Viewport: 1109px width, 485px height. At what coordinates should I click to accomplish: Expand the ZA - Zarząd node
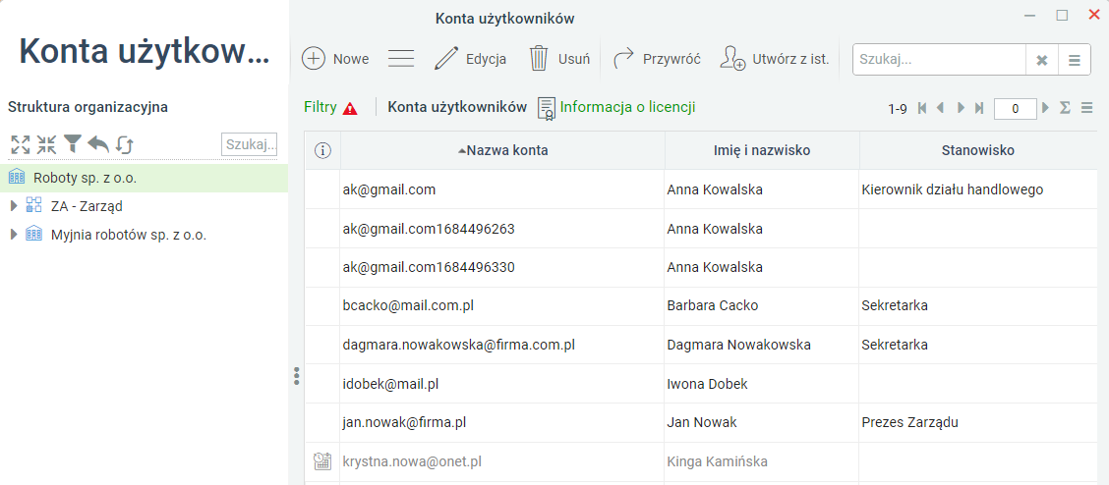coord(14,206)
